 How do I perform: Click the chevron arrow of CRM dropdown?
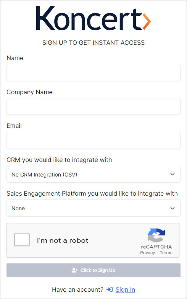[x=172, y=174]
